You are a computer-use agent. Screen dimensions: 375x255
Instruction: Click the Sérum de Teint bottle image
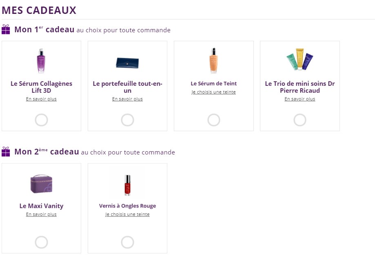pos(213,61)
